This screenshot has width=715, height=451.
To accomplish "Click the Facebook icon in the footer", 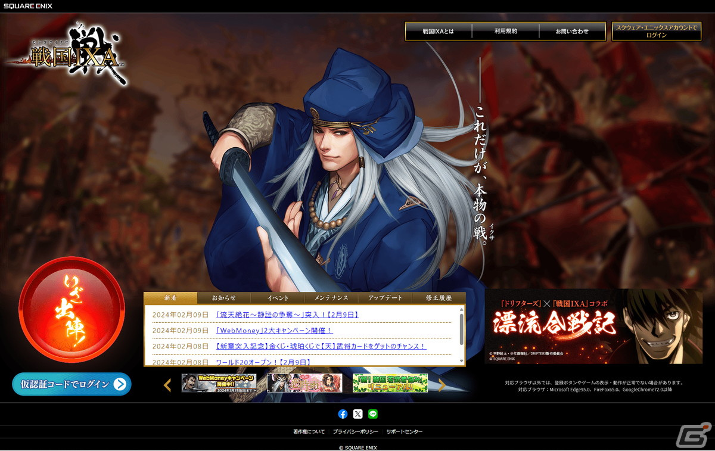I will coord(342,413).
